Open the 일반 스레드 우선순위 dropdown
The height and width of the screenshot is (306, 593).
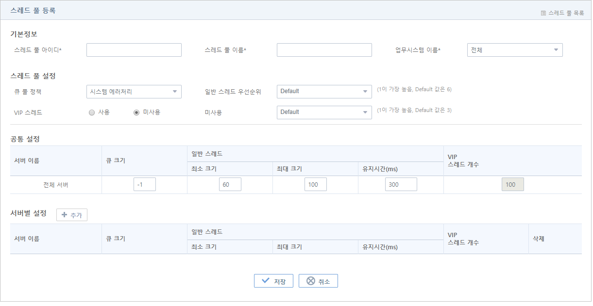click(324, 92)
